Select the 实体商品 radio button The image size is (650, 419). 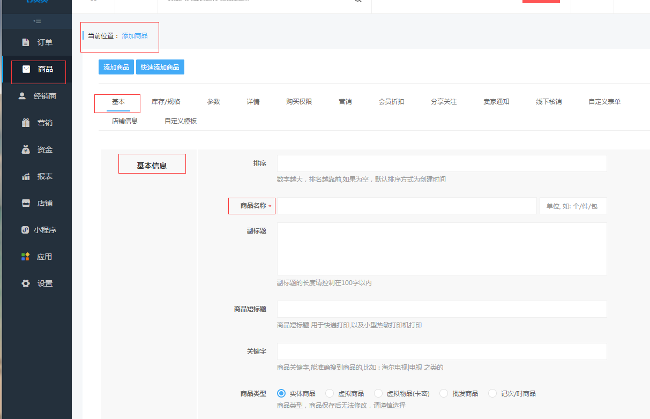click(281, 393)
